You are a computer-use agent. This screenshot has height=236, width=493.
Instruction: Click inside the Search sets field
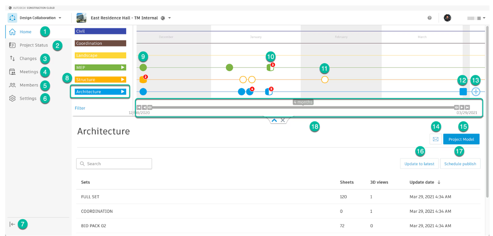(114, 164)
